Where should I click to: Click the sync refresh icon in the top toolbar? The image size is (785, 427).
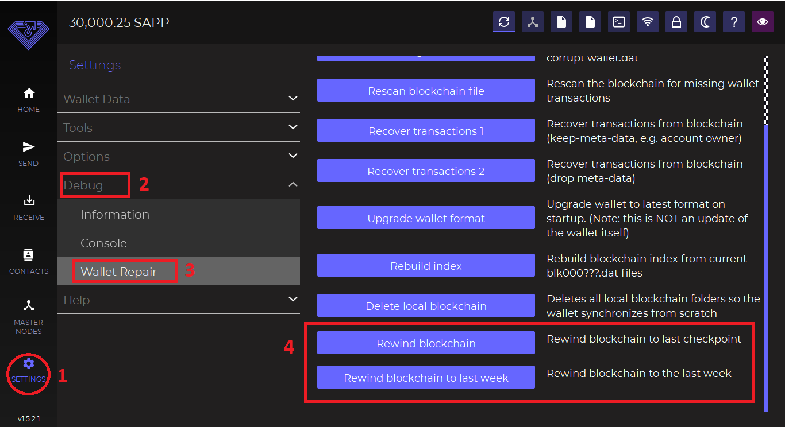point(504,22)
